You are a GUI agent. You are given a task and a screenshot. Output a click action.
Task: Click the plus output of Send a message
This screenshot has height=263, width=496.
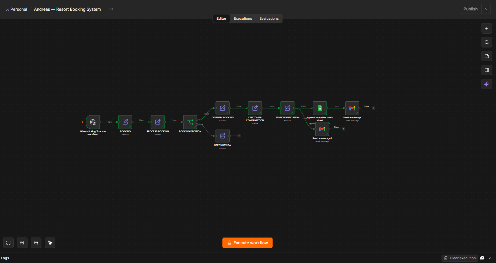(x=374, y=108)
